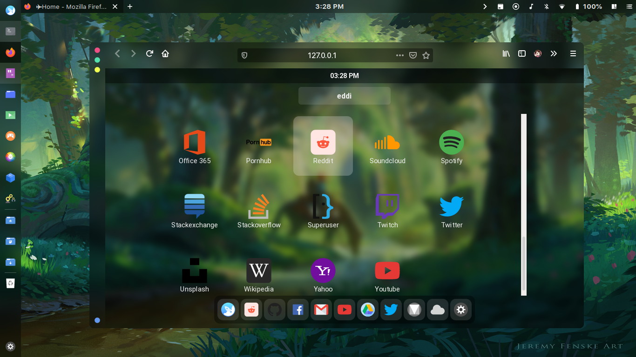Go to the Firefox home page
Image resolution: width=636 pixels, height=357 pixels.
165,53
